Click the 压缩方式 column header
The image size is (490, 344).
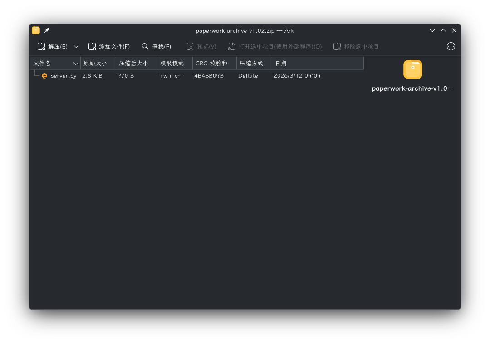coord(255,64)
